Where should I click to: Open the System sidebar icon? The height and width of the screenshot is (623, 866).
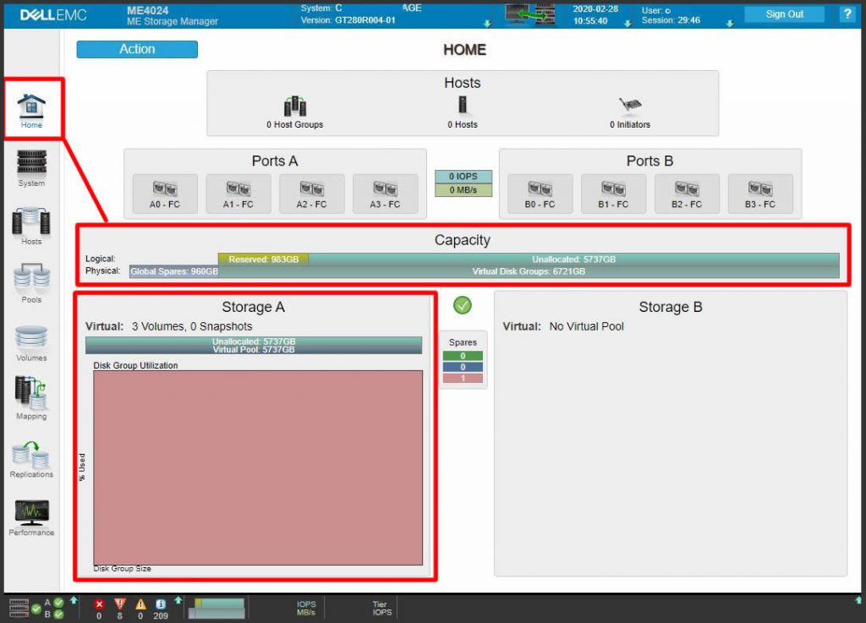pos(31,167)
